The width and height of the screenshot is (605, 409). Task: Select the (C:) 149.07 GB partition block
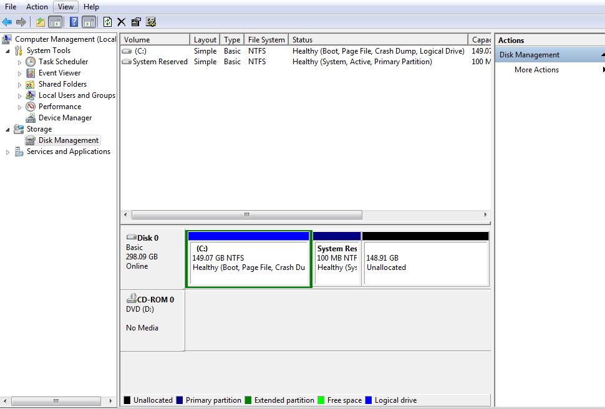click(249, 259)
